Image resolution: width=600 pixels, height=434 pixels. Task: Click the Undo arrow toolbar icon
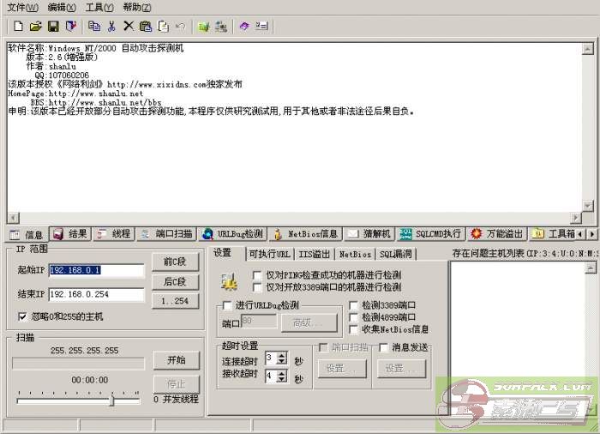coord(180,27)
